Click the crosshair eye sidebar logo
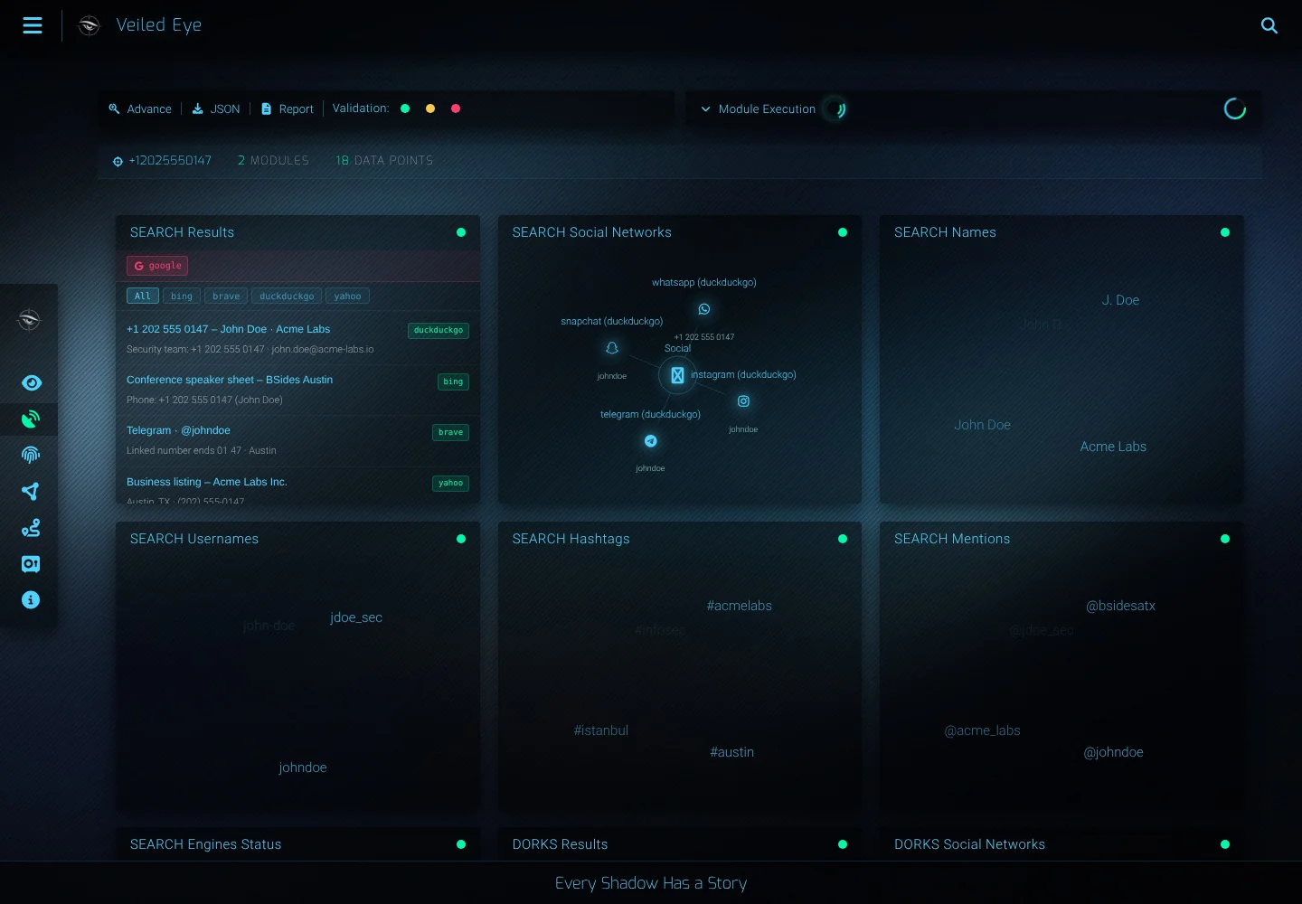Viewport: 1302px width, 904px height. [29, 319]
